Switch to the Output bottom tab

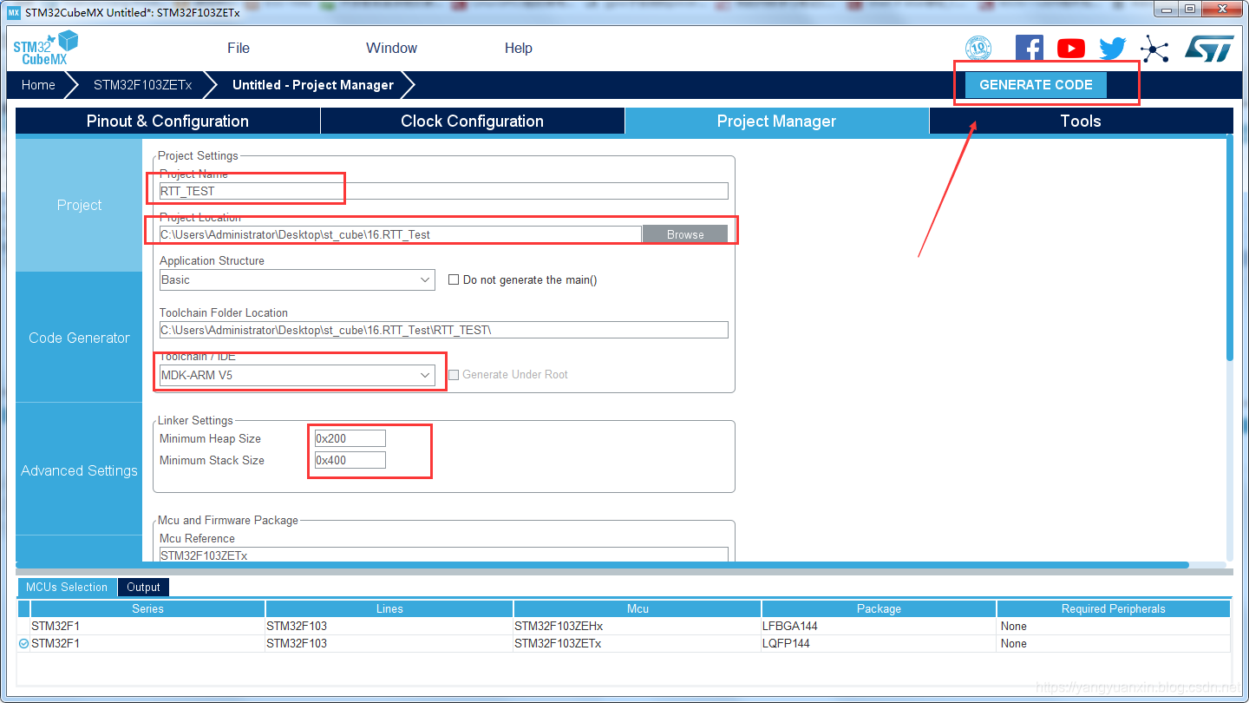(143, 587)
